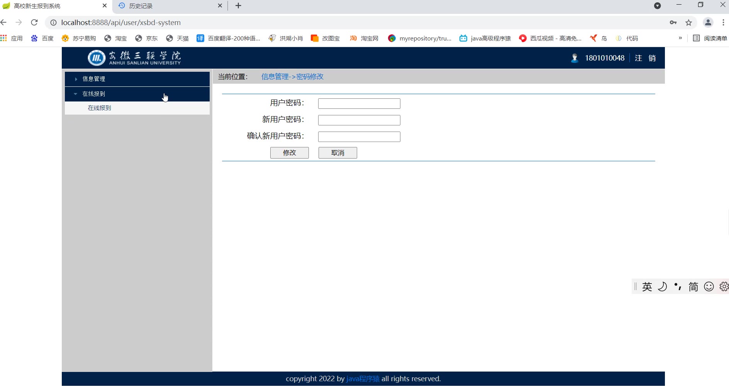Toggle IME English mode 英
Viewport: 729px width, 392px height.
click(x=647, y=287)
